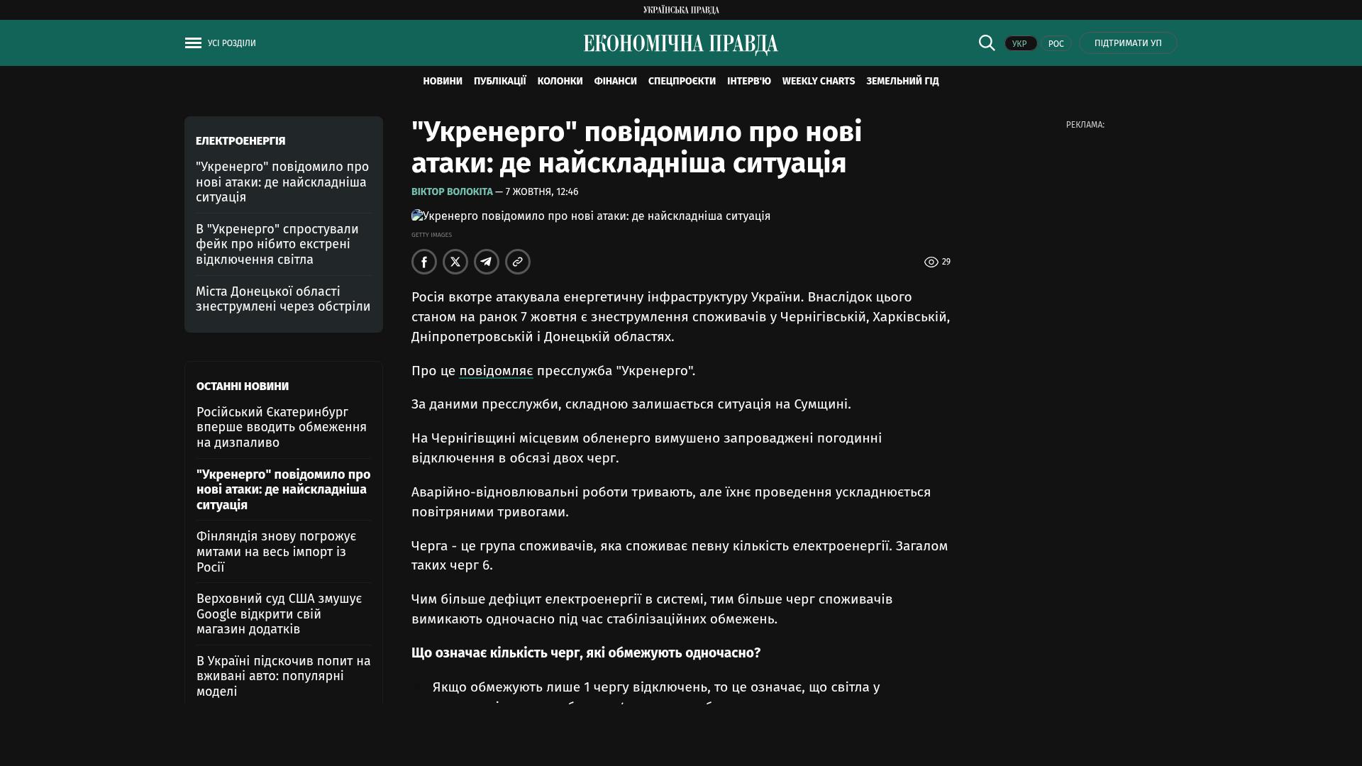This screenshot has height=766, width=1362.
Task: Open Економічна правда logo homepage
Action: click(x=680, y=44)
